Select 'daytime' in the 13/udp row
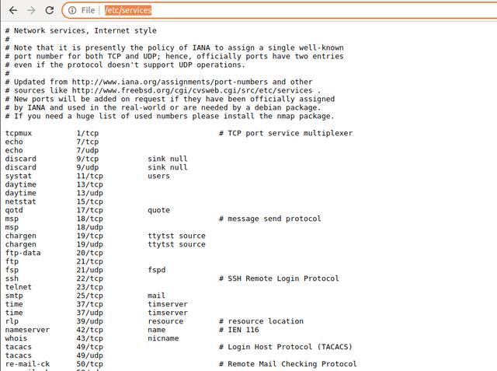 click(21, 193)
